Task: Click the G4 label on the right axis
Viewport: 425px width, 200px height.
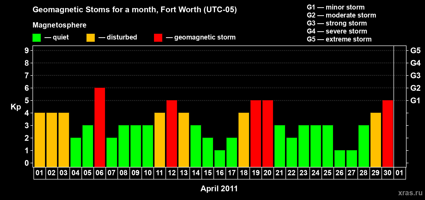Action: tap(415, 63)
